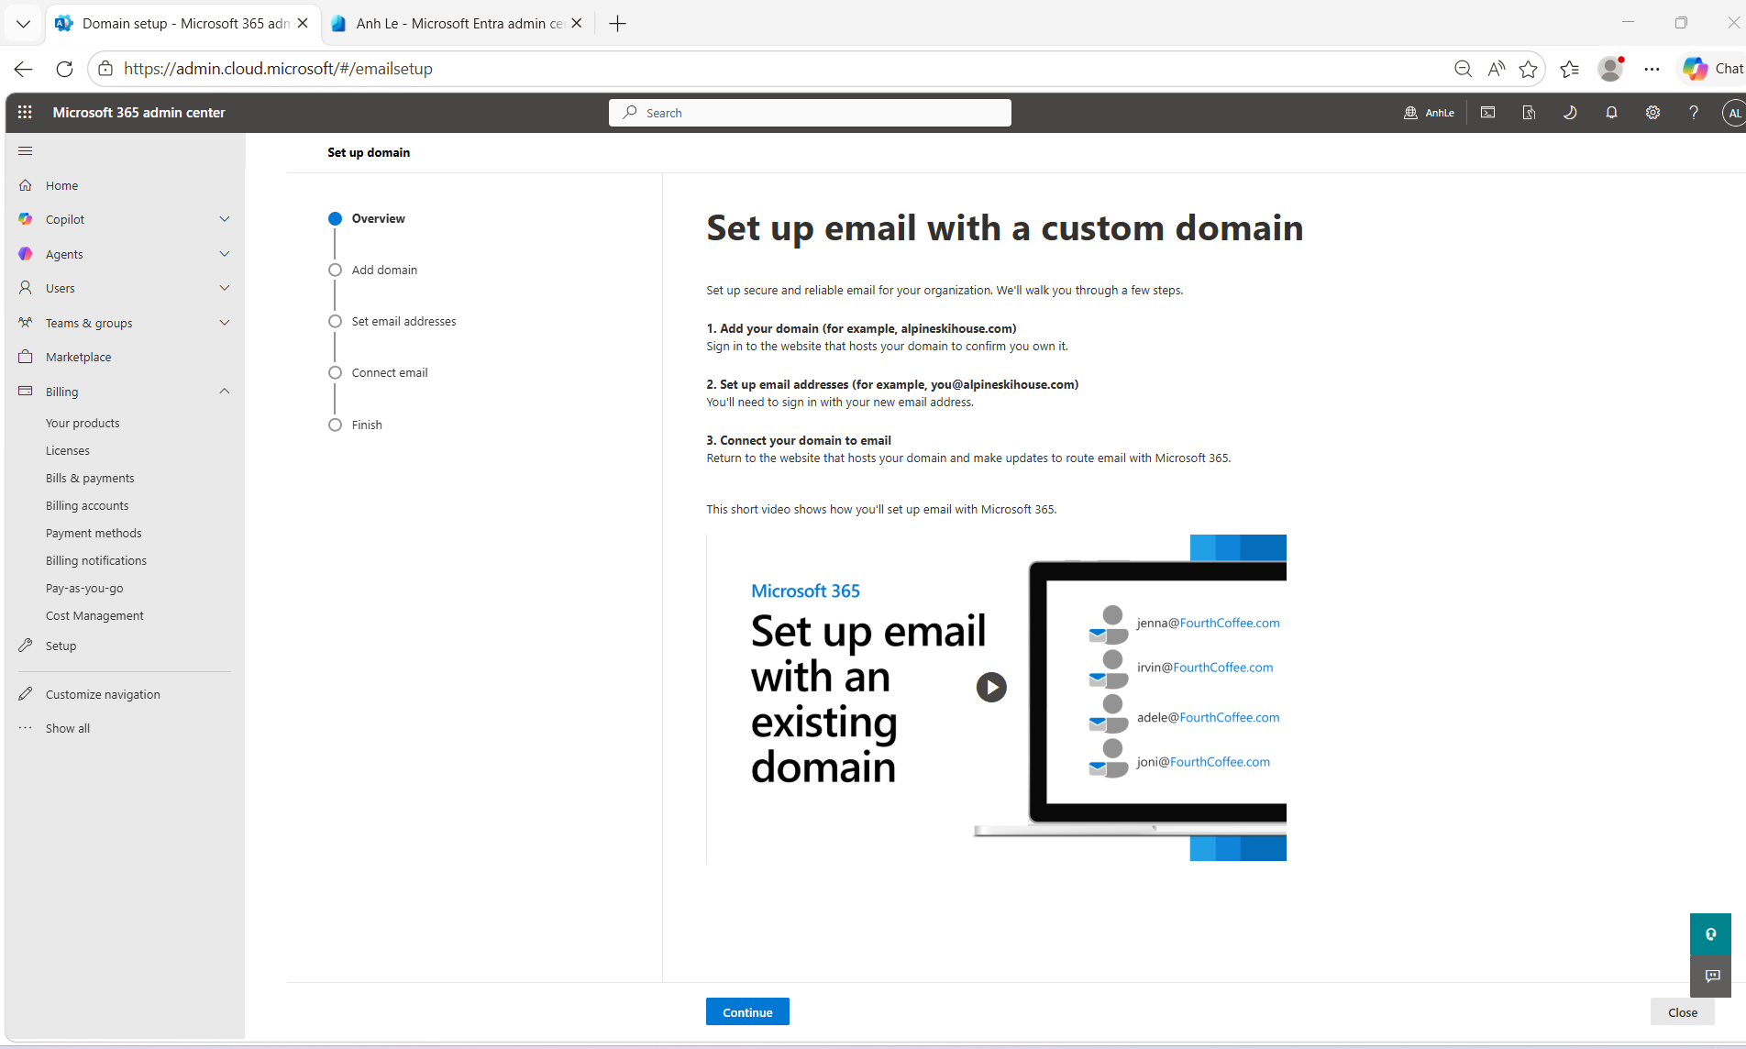Open Licenses under Billing

(68, 450)
